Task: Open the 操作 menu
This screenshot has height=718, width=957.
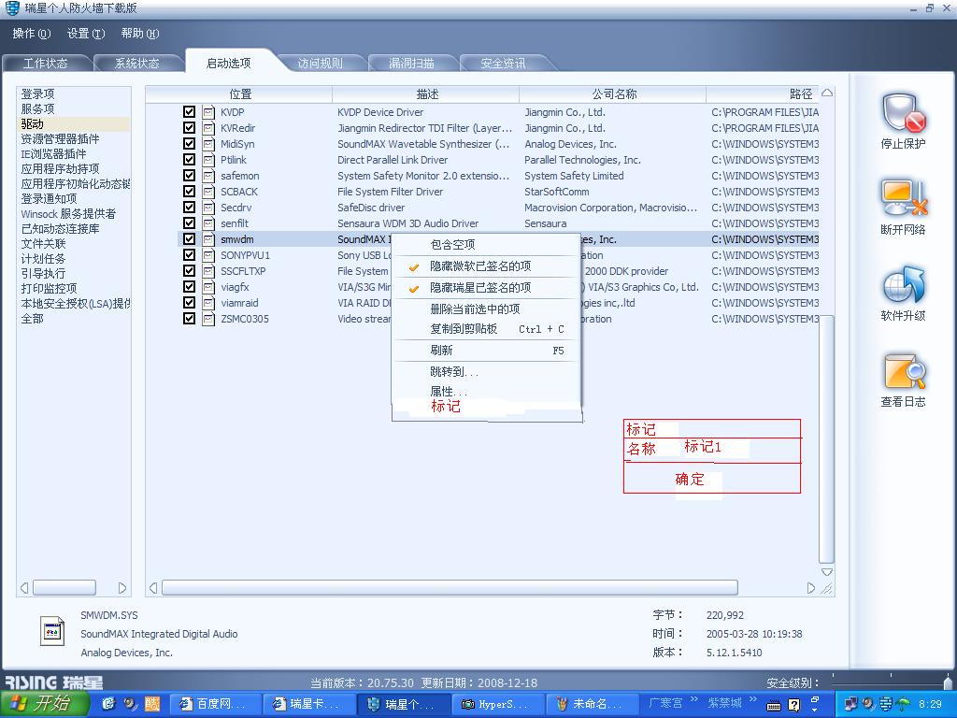Action: [x=32, y=34]
